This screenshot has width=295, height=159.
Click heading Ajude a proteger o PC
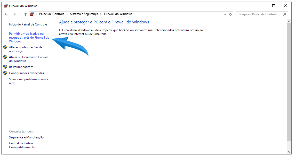pos(104,22)
